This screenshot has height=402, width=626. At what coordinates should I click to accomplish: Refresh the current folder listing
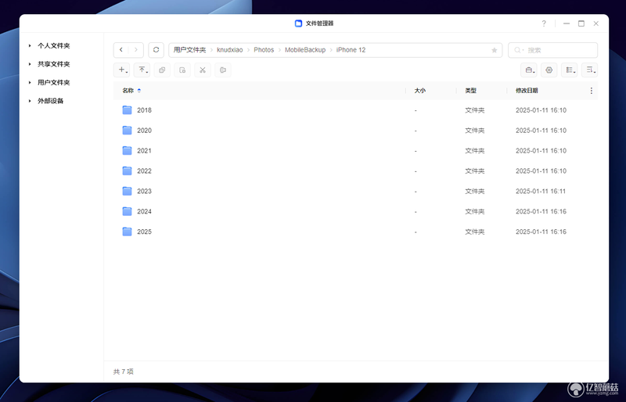(156, 50)
